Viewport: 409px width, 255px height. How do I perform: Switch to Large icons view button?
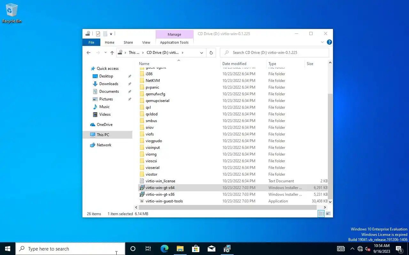tap(328, 214)
